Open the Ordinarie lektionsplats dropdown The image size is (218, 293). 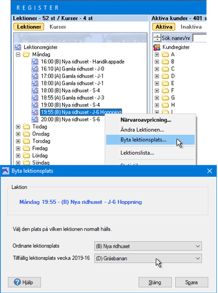pyautogui.click(x=148, y=246)
